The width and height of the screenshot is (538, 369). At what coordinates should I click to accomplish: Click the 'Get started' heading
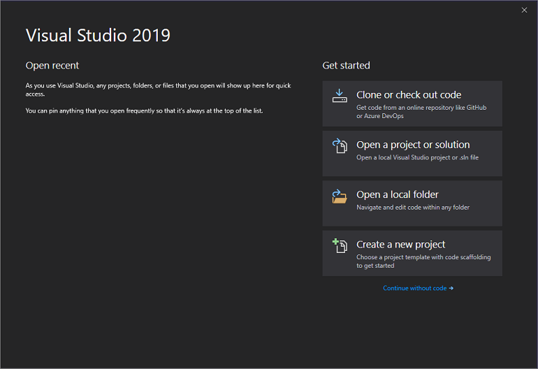point(346,66)
